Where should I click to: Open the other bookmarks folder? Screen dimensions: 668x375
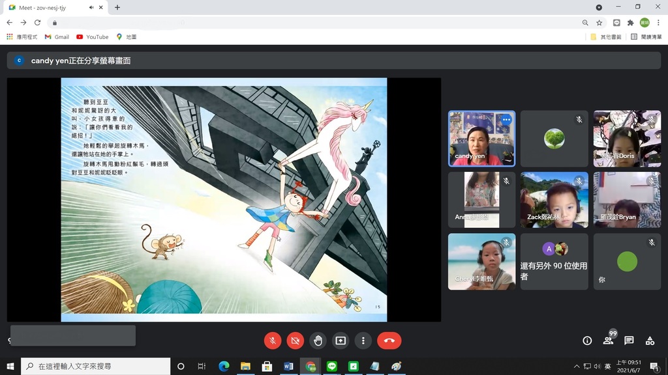606,37
